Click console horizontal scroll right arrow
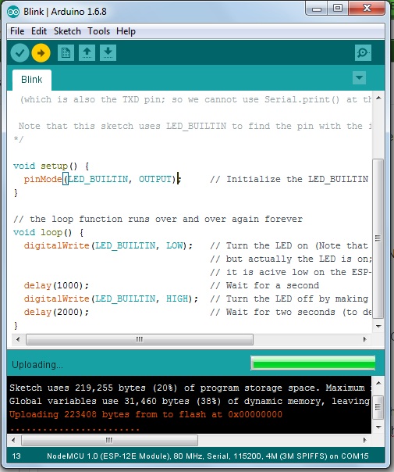394x472 pixels. coord(365,441)
